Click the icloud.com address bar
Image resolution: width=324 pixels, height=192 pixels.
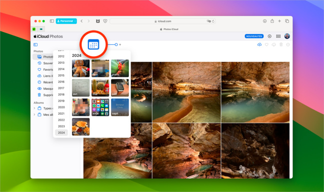(x=162, y=21)
